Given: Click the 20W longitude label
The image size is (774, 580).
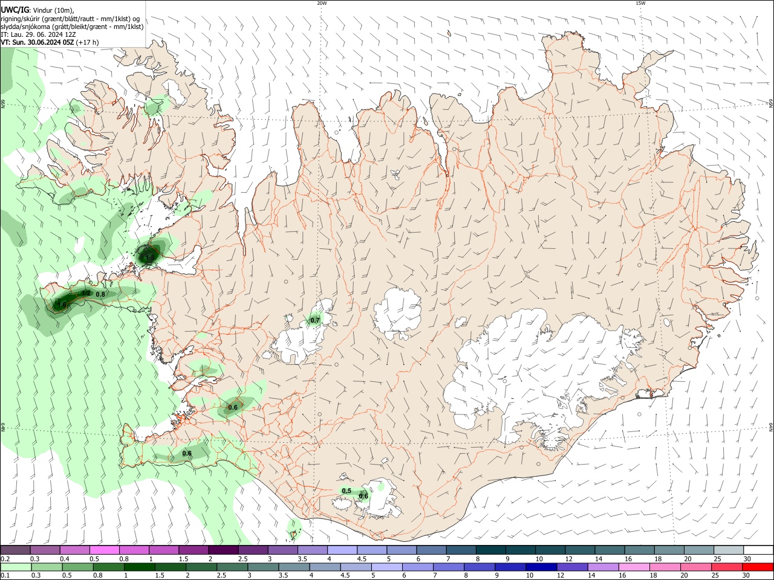Looking at the screenshot, I should tap(322, 3).
